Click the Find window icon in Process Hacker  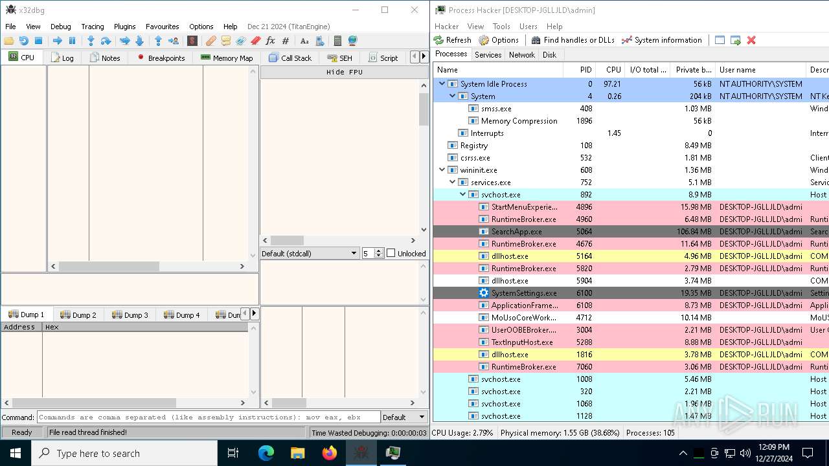720,40
